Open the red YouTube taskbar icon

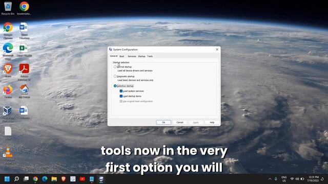point(82,179)
